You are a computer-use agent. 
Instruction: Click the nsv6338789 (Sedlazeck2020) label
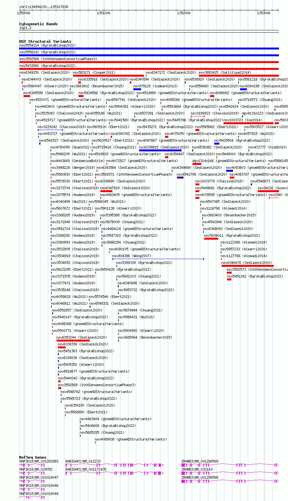[83, 344]
